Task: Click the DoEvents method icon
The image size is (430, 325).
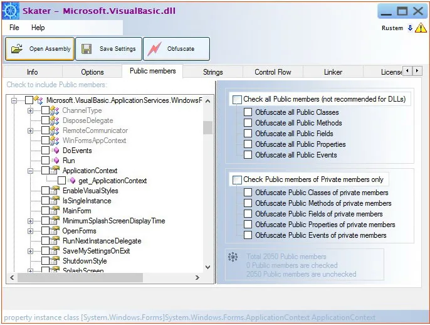Action: coord(55,151)
